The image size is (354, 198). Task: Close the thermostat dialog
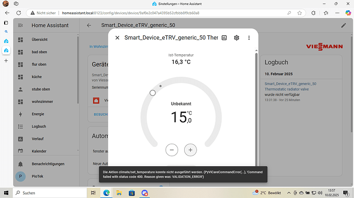(117, 38)
